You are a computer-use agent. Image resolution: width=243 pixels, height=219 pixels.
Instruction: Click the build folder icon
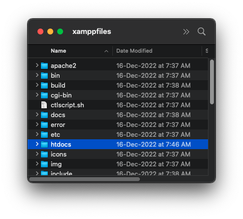click(44, 85)
